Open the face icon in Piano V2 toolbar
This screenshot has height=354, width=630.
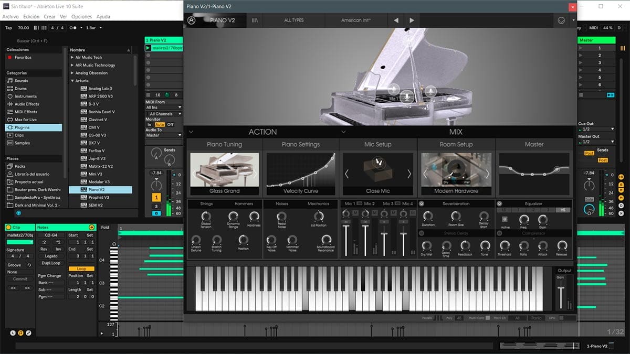click(560, 20)
